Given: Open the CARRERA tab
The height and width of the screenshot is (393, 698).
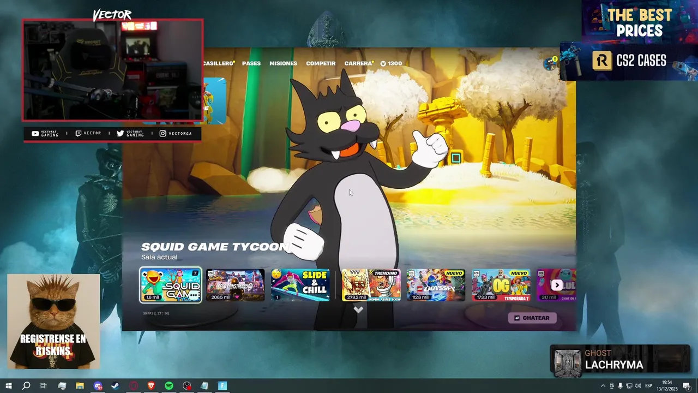Looking at the screenshot, I should pyautogui.click(x=359, y=63).
